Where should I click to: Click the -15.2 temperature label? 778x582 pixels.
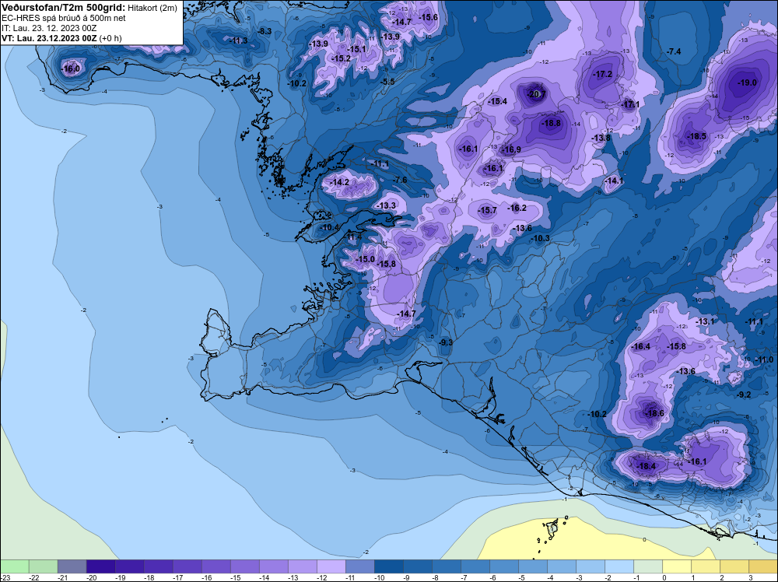pyautogui.click(x=342, y=58)
